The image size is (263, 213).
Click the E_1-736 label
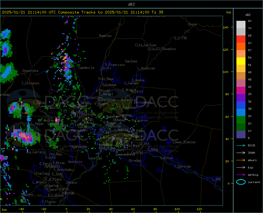pos(181,38)
